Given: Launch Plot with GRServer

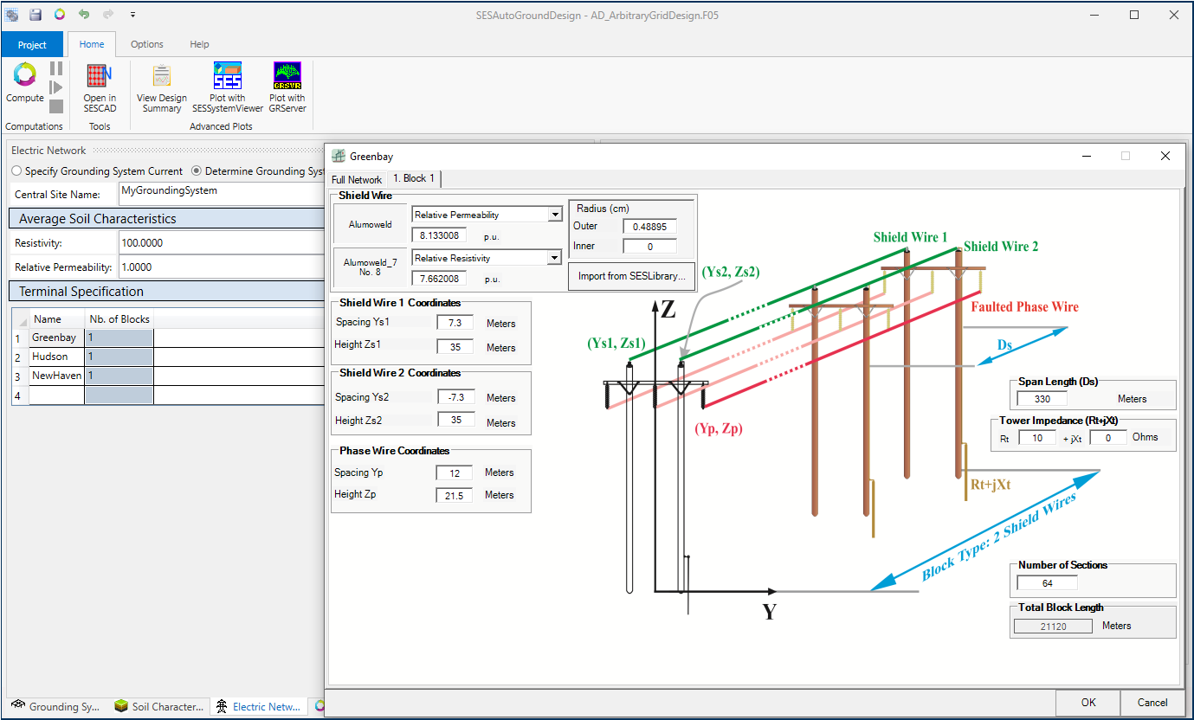Looking at the screenshot, I should click(x=287, y=87).
